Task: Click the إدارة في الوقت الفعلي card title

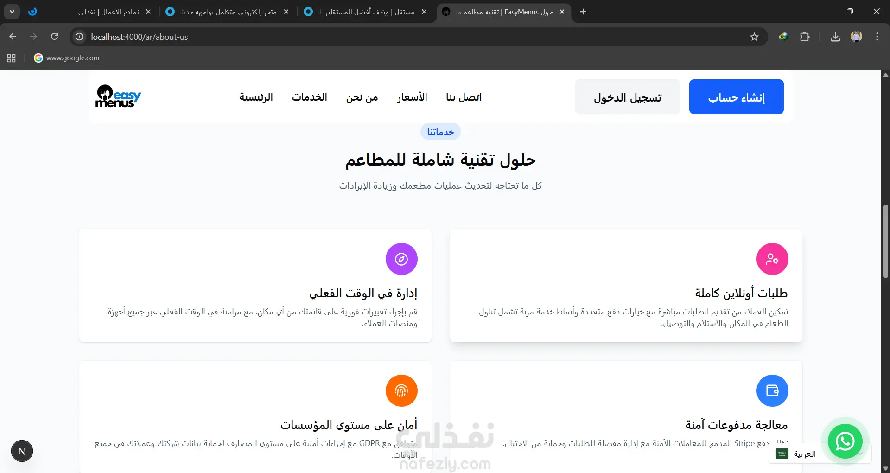Action: pos(363,293)
